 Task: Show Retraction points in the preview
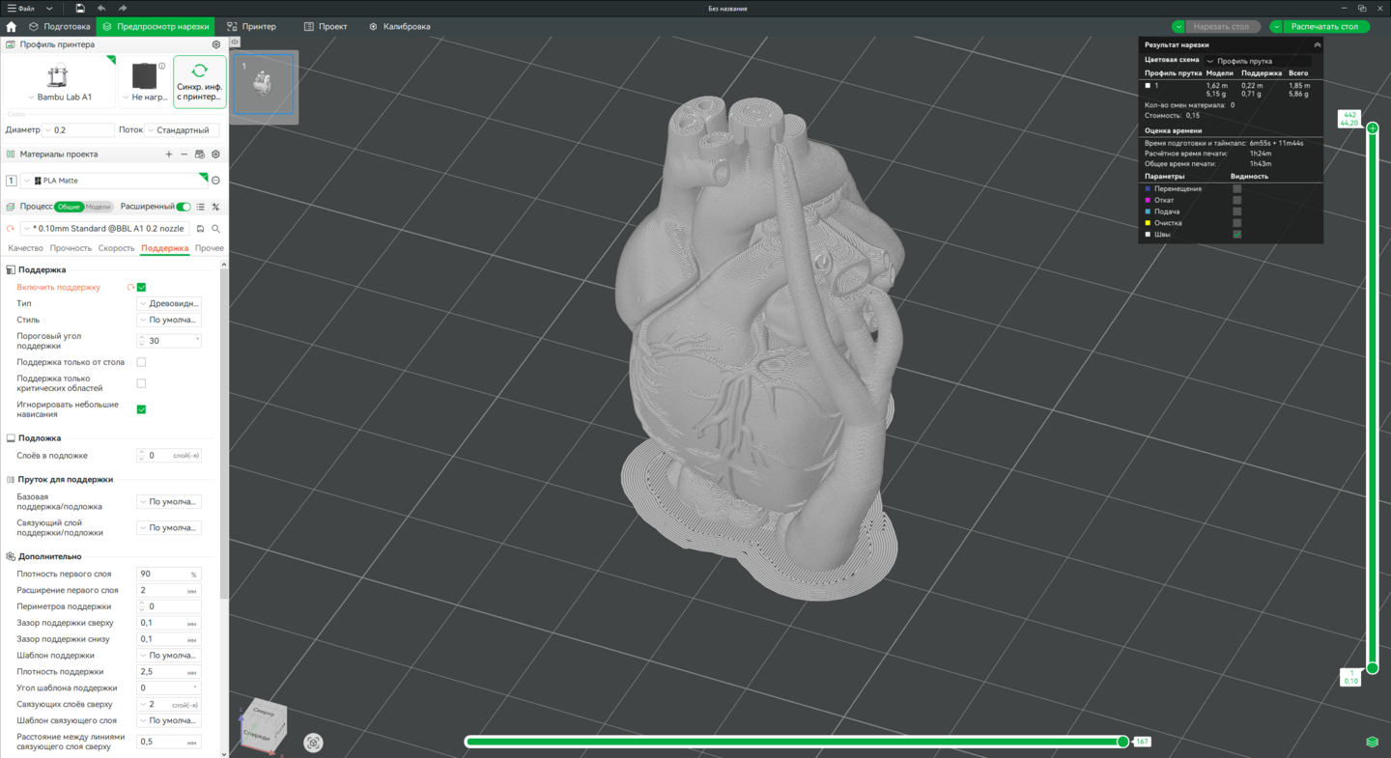point(1236,200)
